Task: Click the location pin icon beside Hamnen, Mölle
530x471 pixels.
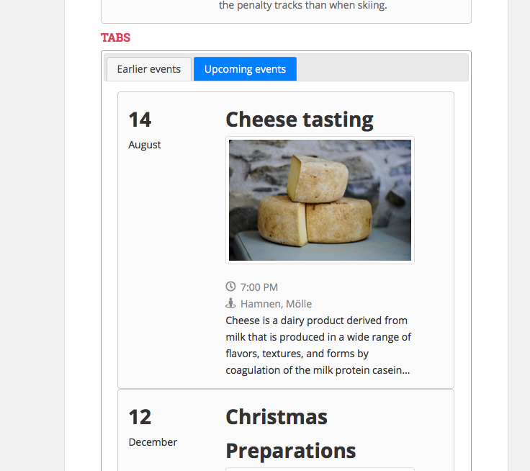Action: 230,303
